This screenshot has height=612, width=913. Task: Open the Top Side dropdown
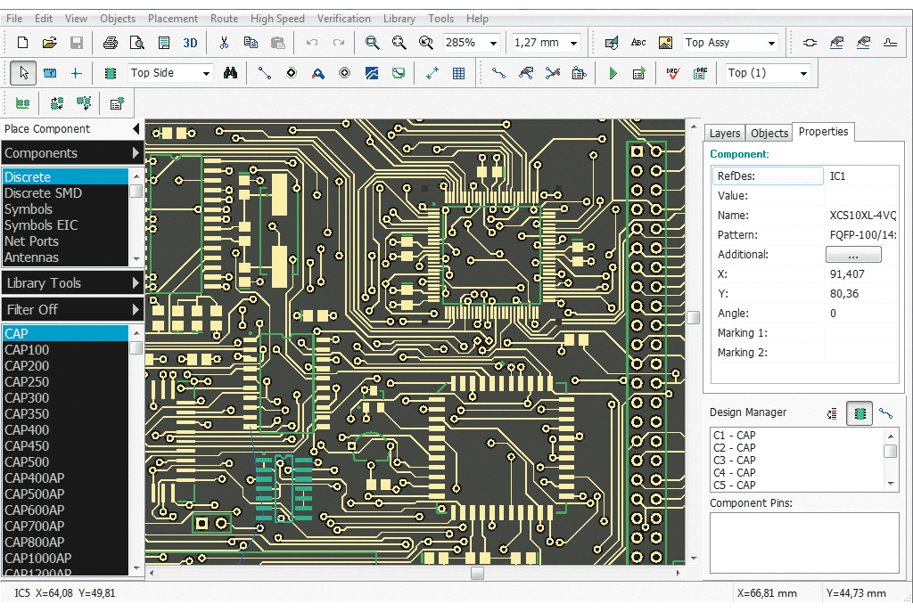(x=206, y=73)
